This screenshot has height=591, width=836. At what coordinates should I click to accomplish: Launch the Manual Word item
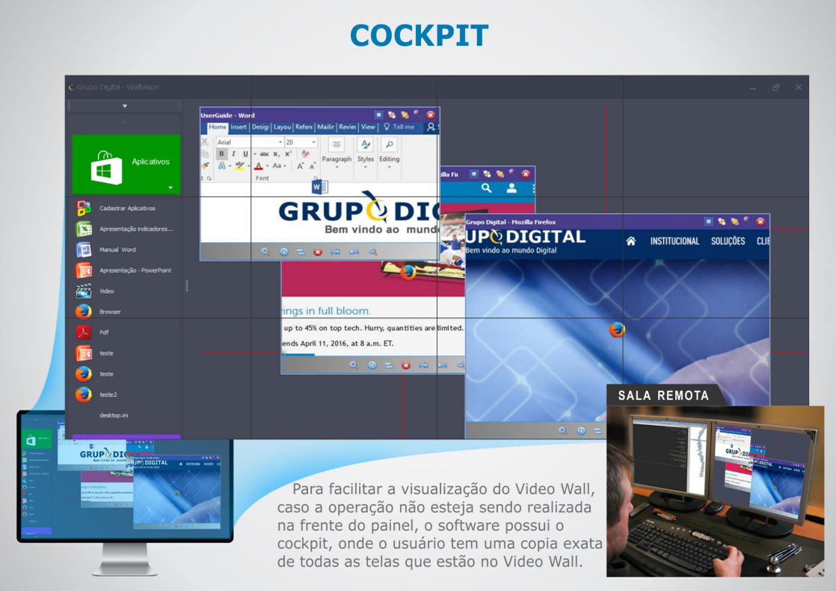point(117,250)
